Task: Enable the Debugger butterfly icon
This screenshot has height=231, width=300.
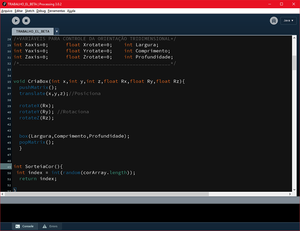Action: pyautogui.click(x=274, y=21)
